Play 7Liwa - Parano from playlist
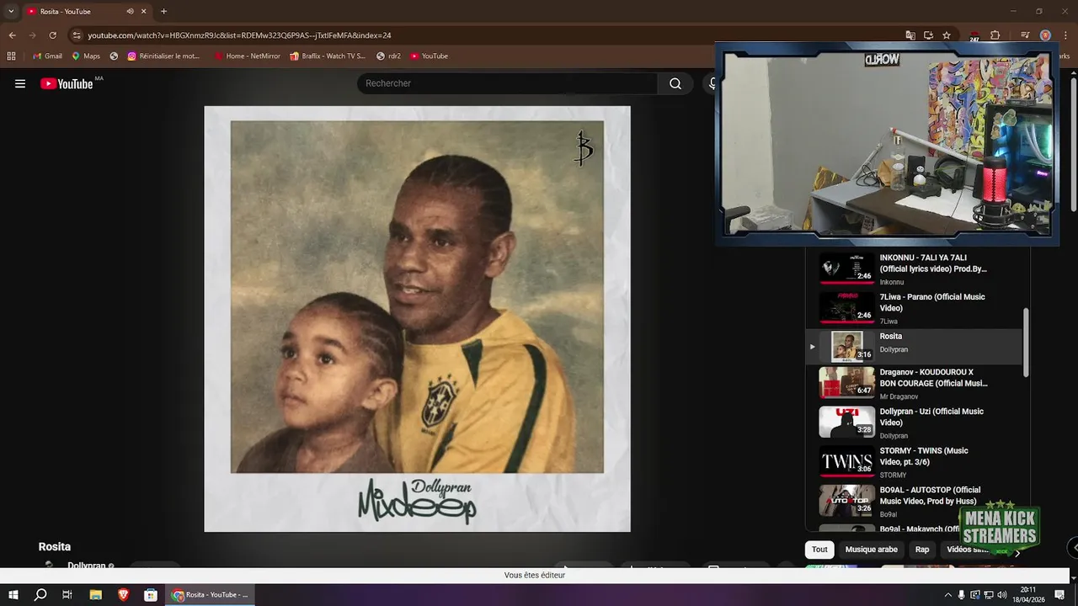This screenshot has height=606, width=1078. coord(914,308)
